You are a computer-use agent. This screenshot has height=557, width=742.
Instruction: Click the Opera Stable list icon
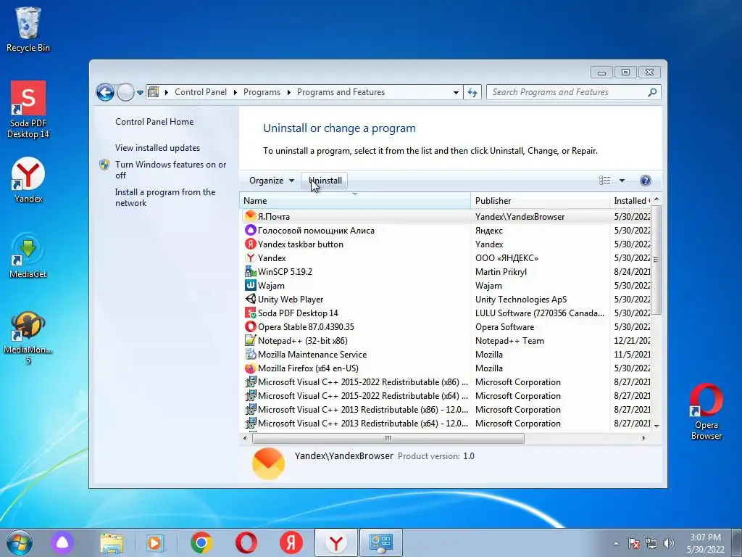pyautogui.click(x=250, y=326)
